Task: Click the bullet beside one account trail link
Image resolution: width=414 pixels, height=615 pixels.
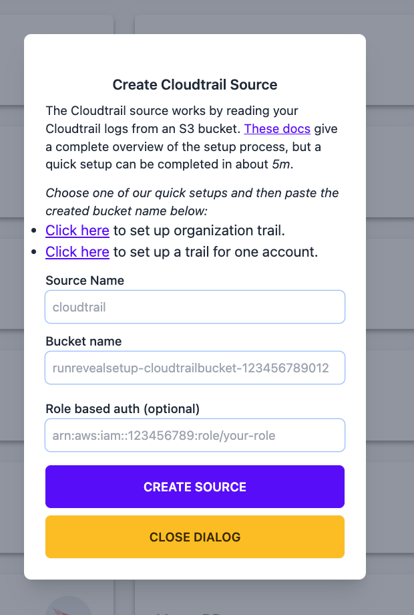Action: pyautogui.click(x=34, y=252)
